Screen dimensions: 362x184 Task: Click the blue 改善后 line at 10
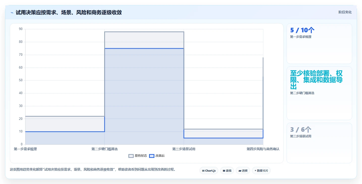point(65,132)
